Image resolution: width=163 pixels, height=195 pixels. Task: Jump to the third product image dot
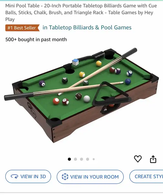click(x=81, y=159)
